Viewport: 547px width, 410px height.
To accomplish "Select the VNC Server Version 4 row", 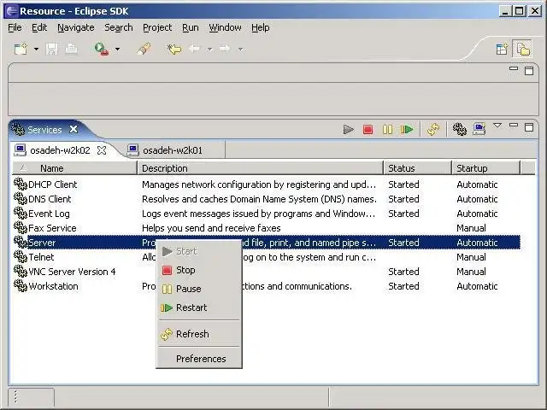I will tap(267, 272).
